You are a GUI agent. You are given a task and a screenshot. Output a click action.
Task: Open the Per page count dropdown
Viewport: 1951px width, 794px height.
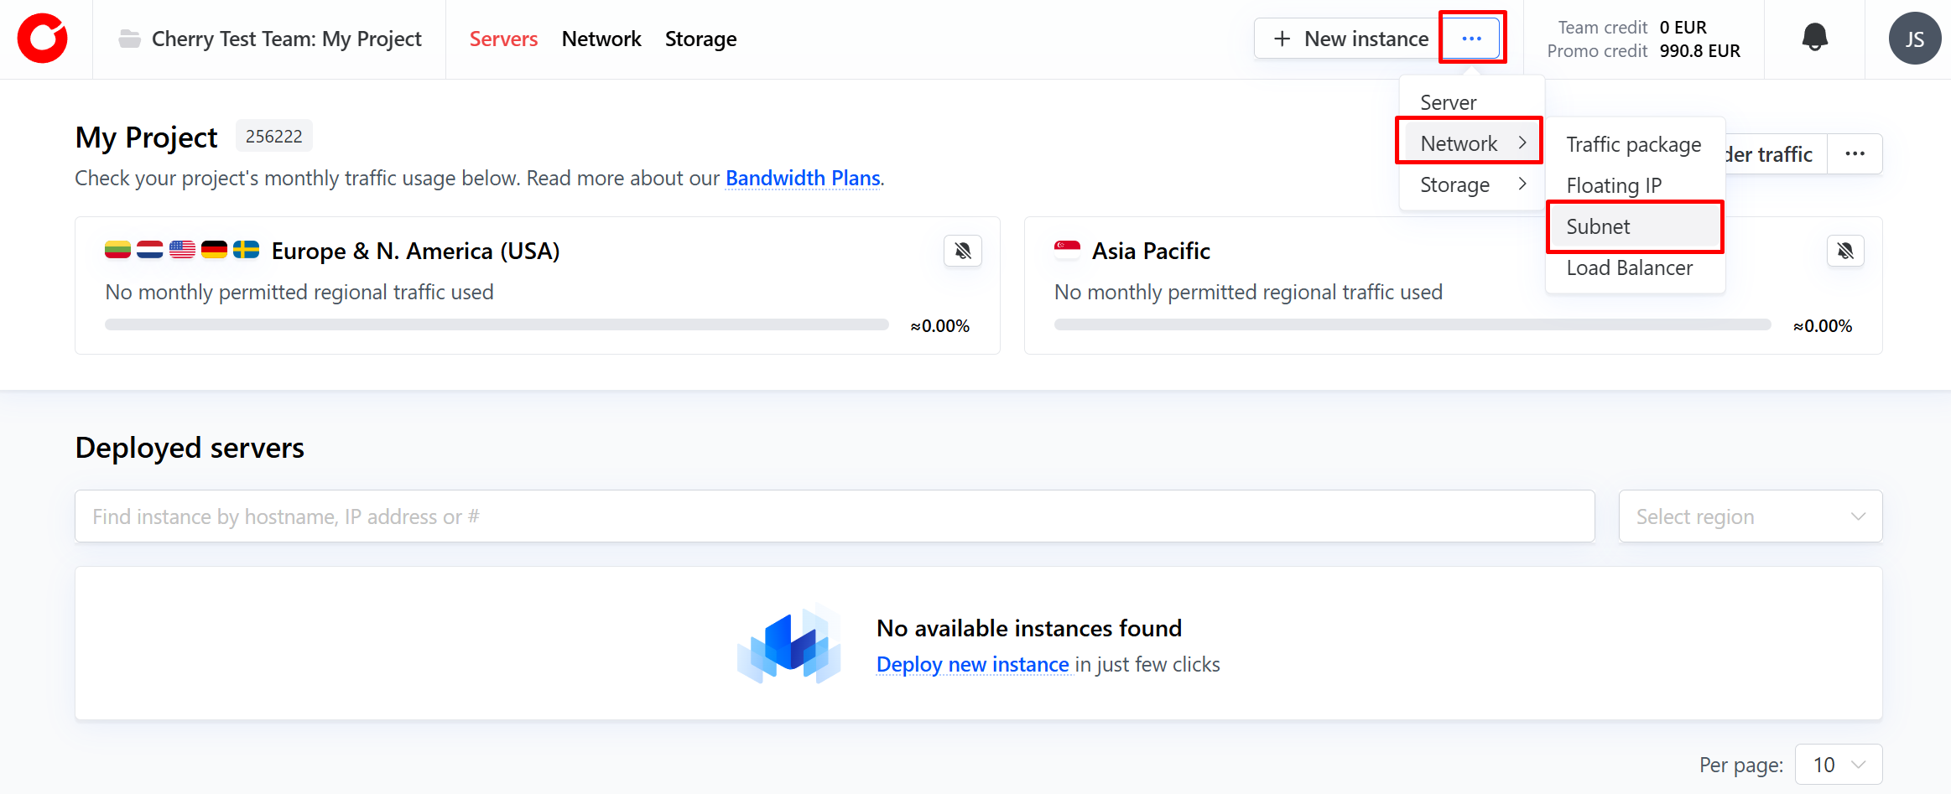1838,765
